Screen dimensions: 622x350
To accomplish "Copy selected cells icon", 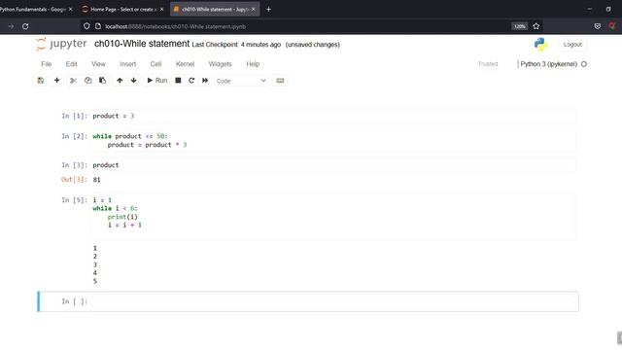I will pos(88,81).
